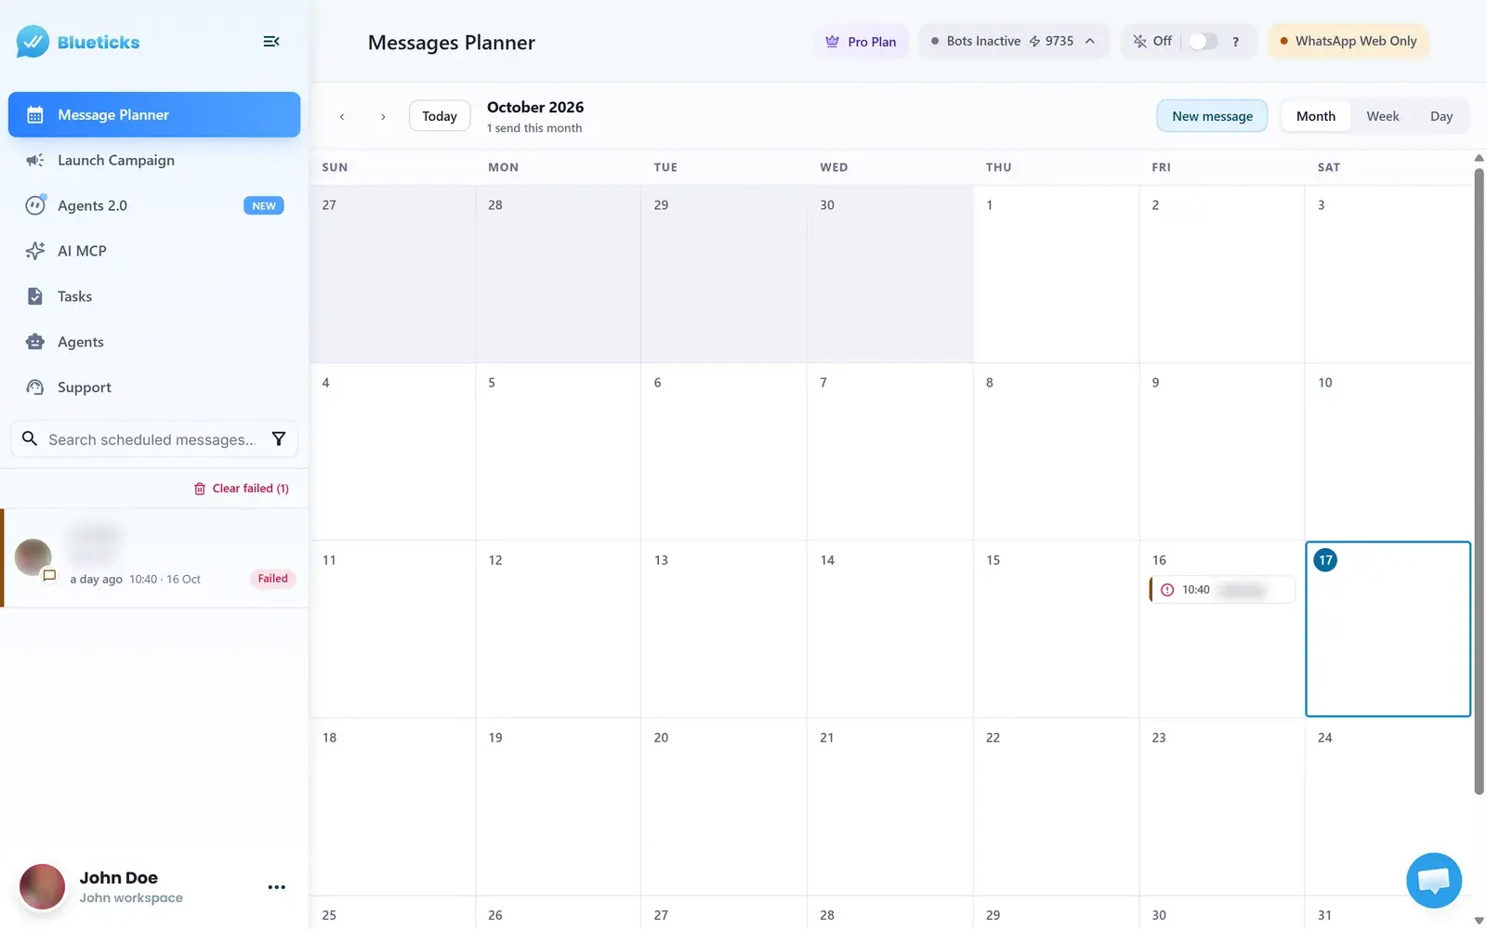The height and width of the screenshot is (929, 1487).
Task: Click the Launch Campaign megaphone icon
Action: coord(35,160)
